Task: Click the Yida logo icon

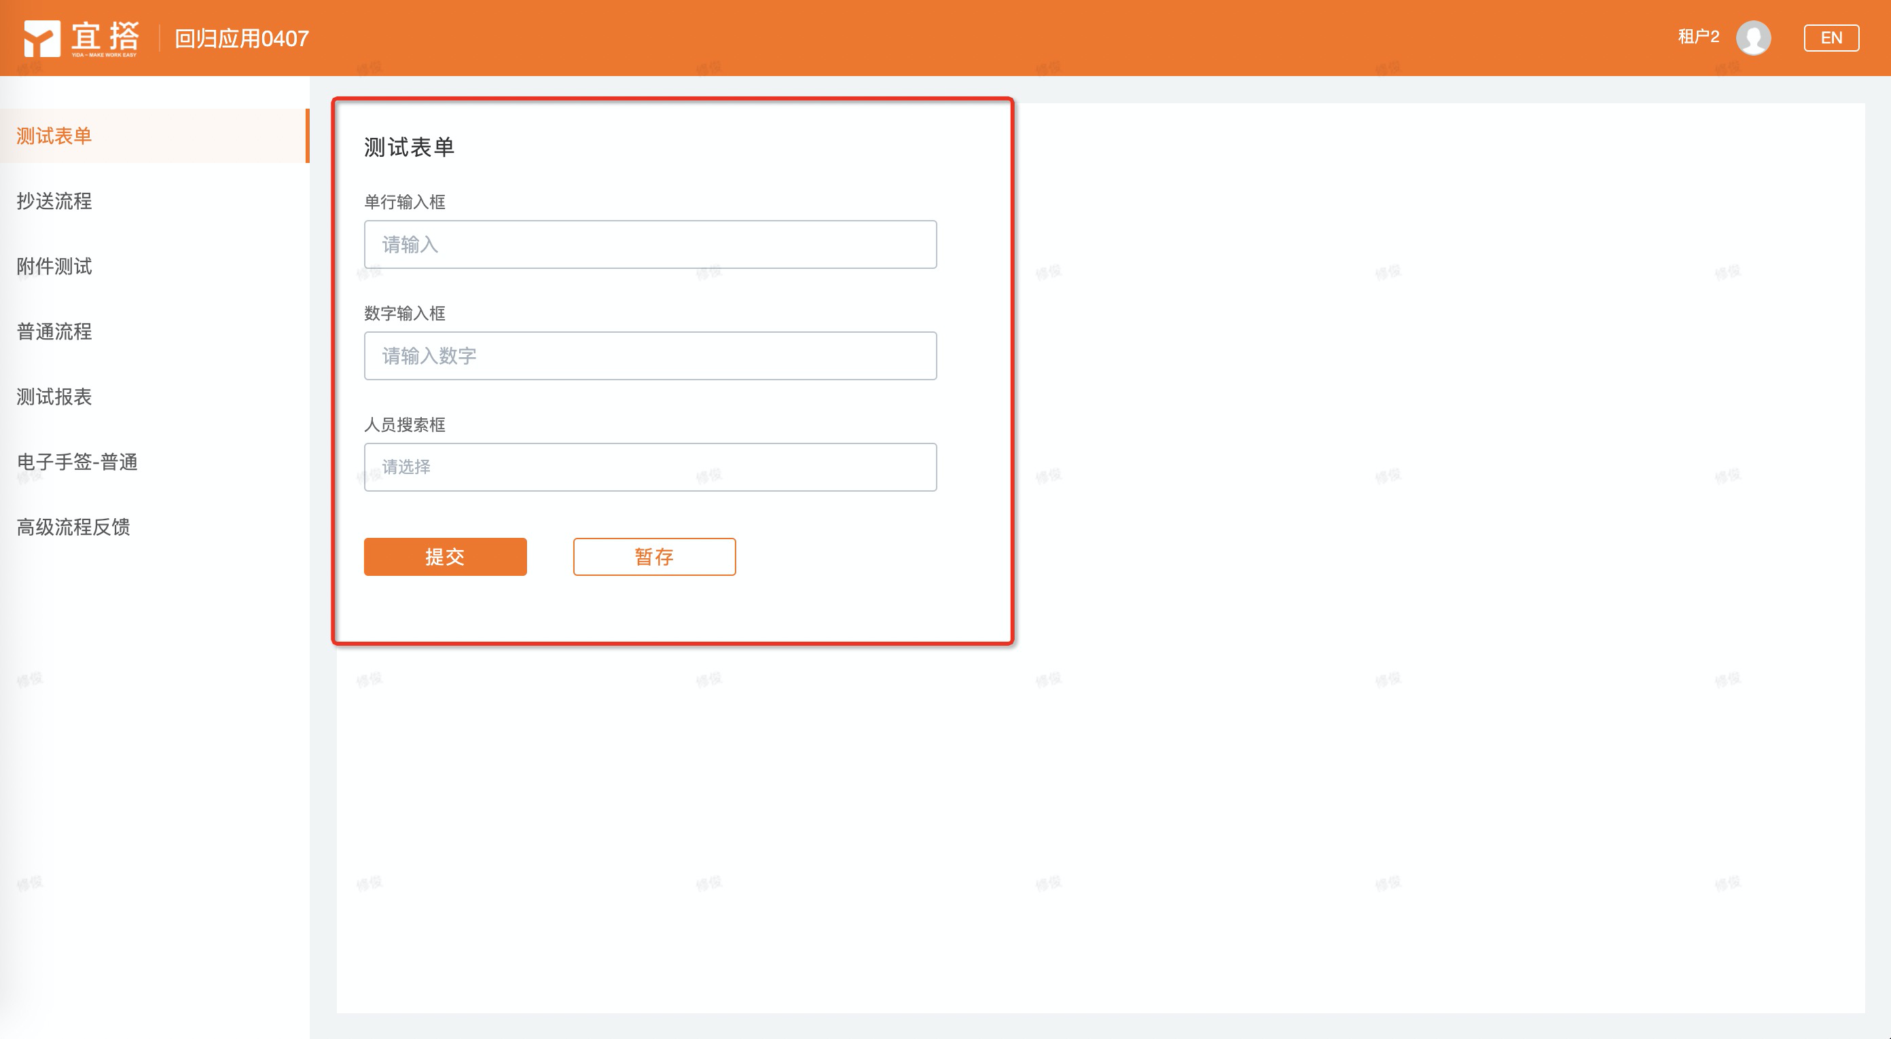Action: pyautogui.click(x=42, y=38)
